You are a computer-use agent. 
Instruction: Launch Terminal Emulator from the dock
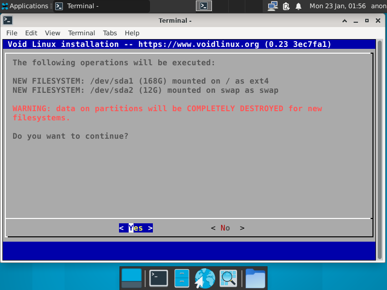(x=159, y=278)
